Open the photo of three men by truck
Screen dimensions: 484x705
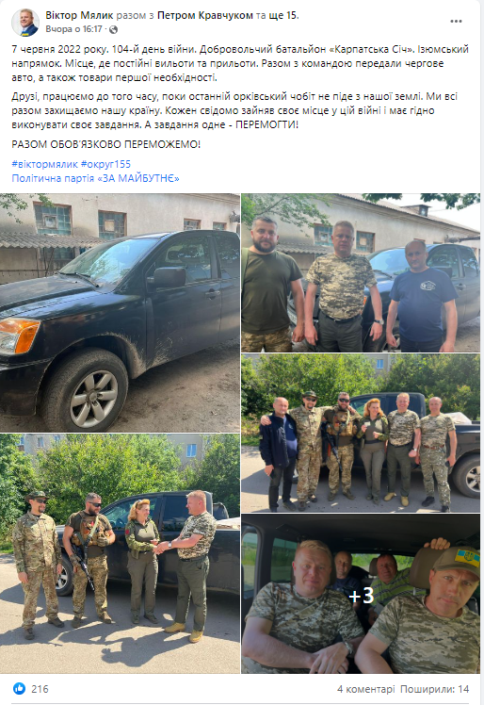pyautogui.click(x=361, y=272)
